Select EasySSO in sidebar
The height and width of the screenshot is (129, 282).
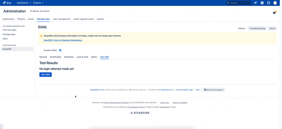pos(17,49)
